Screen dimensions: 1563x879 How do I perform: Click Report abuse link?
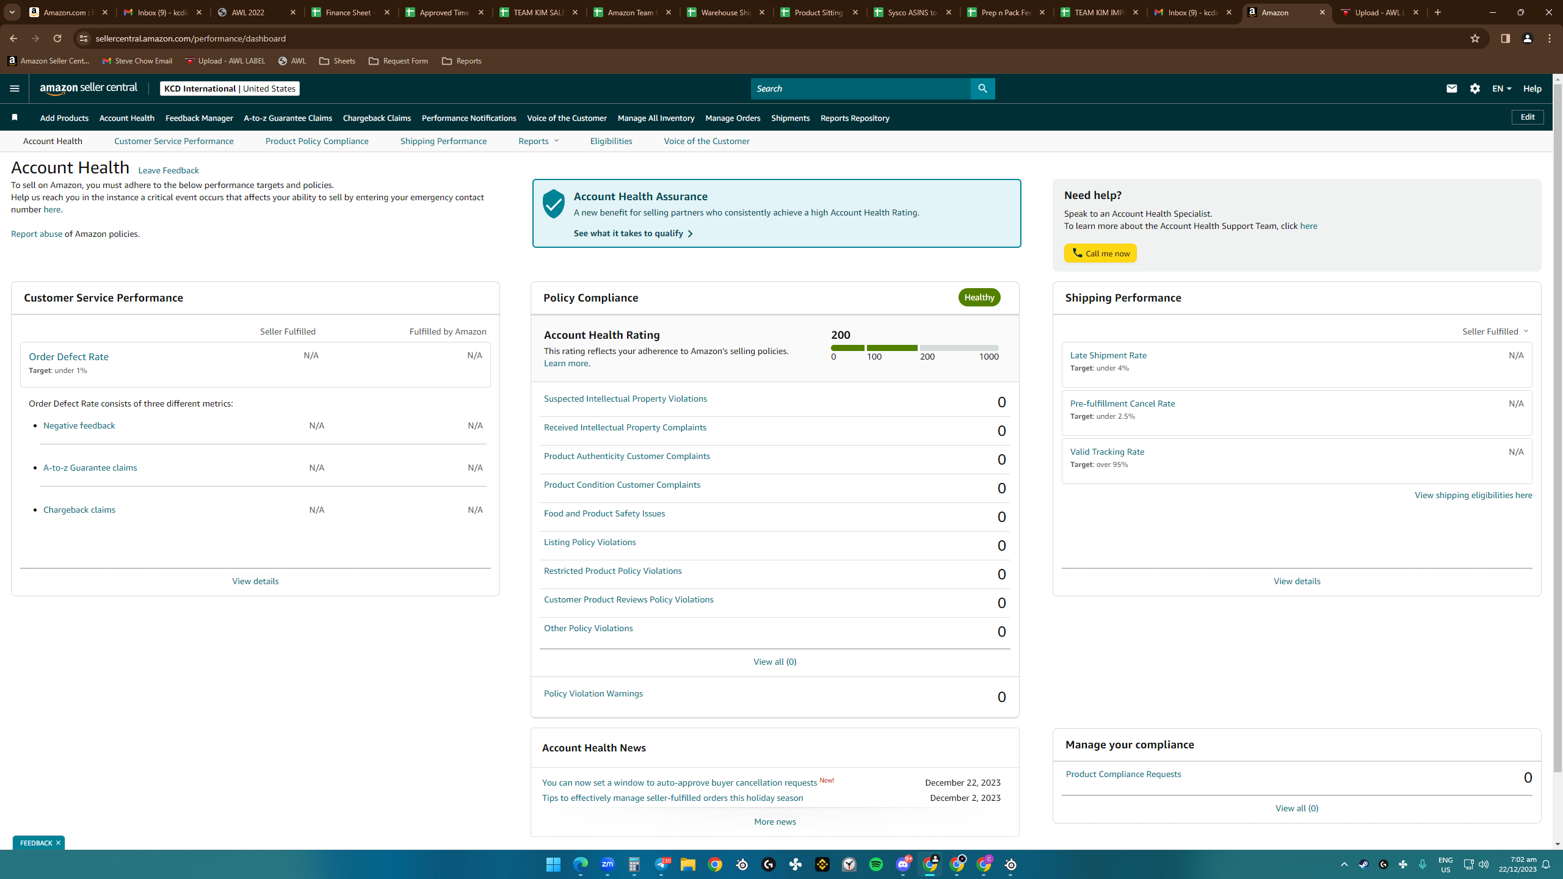coord(37,234)
